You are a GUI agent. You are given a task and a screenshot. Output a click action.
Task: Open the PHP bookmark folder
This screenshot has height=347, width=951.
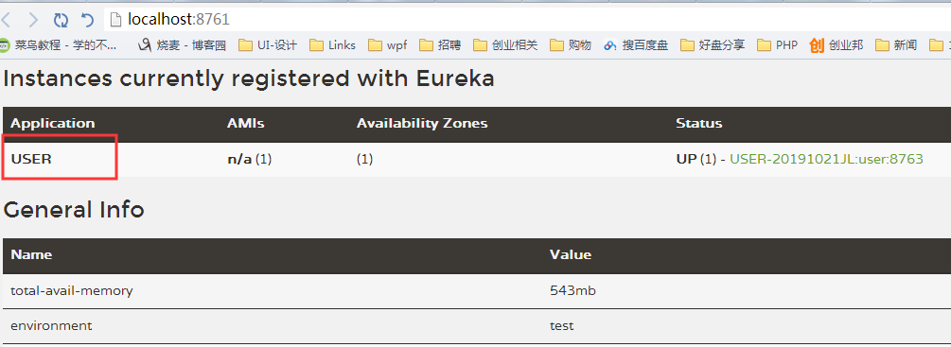(x=777, y=44)
